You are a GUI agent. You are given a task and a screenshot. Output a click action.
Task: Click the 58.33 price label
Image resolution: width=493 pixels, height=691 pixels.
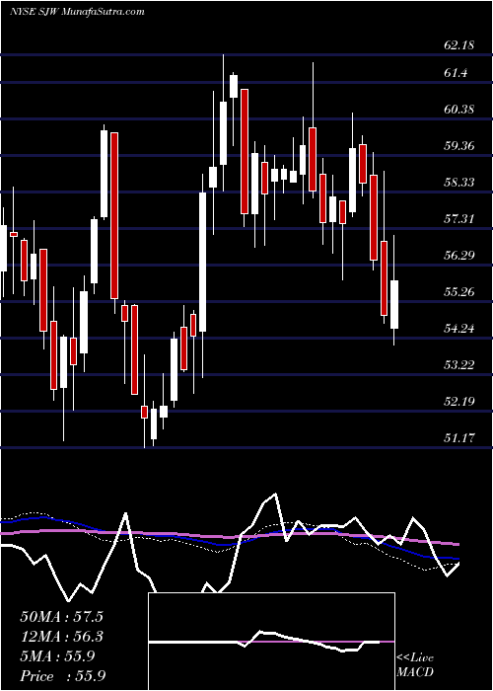[459, 183]
